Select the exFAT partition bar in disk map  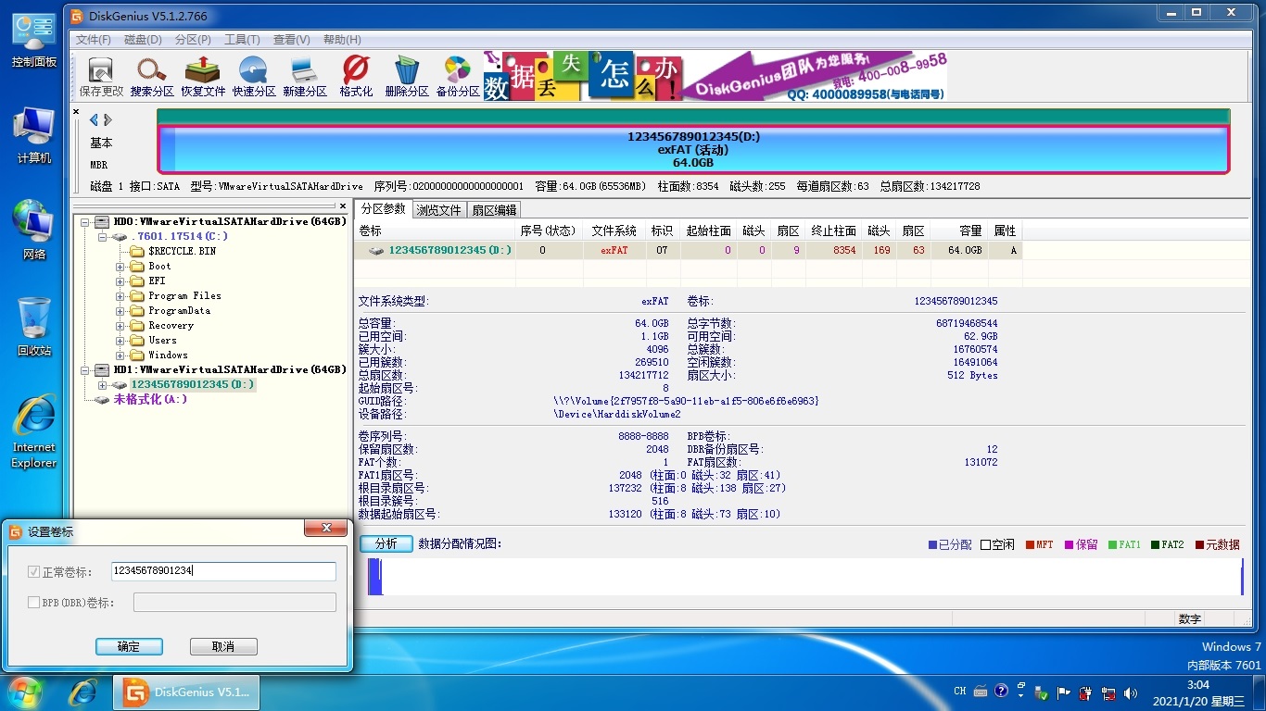point(694,149)
